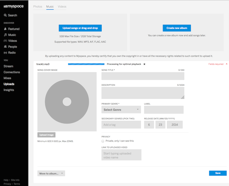Click the description resize handle
Viewport: 229px width, 186px height.
pos(183,97)
